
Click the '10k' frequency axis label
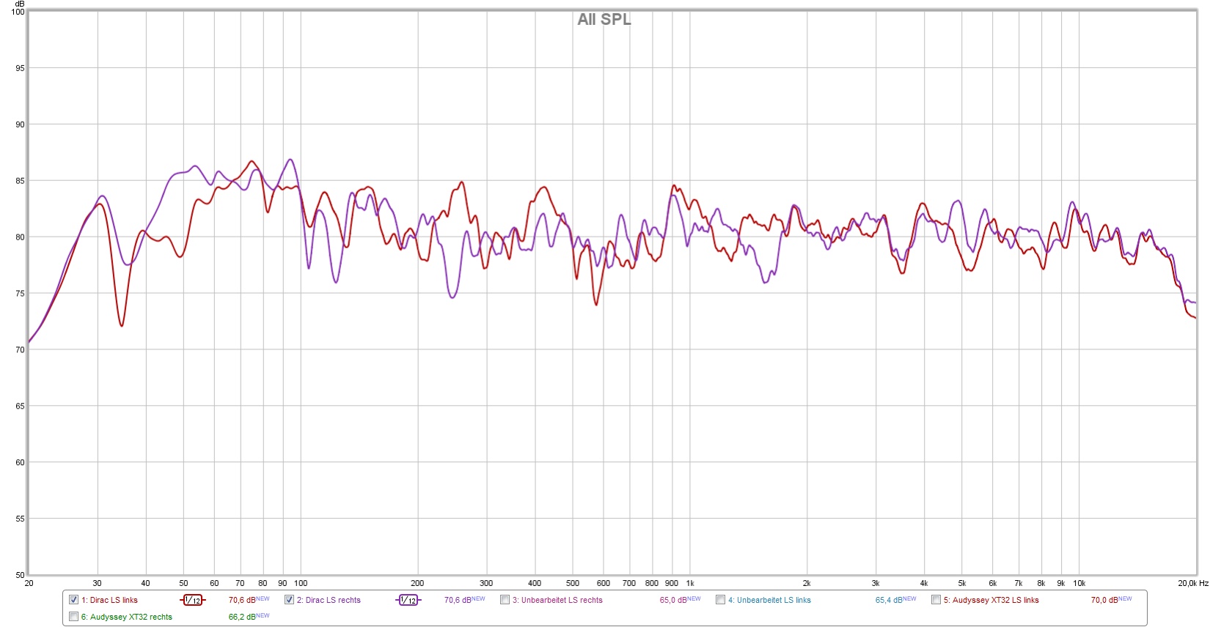pyautogui.click(x=1079, y=583)
